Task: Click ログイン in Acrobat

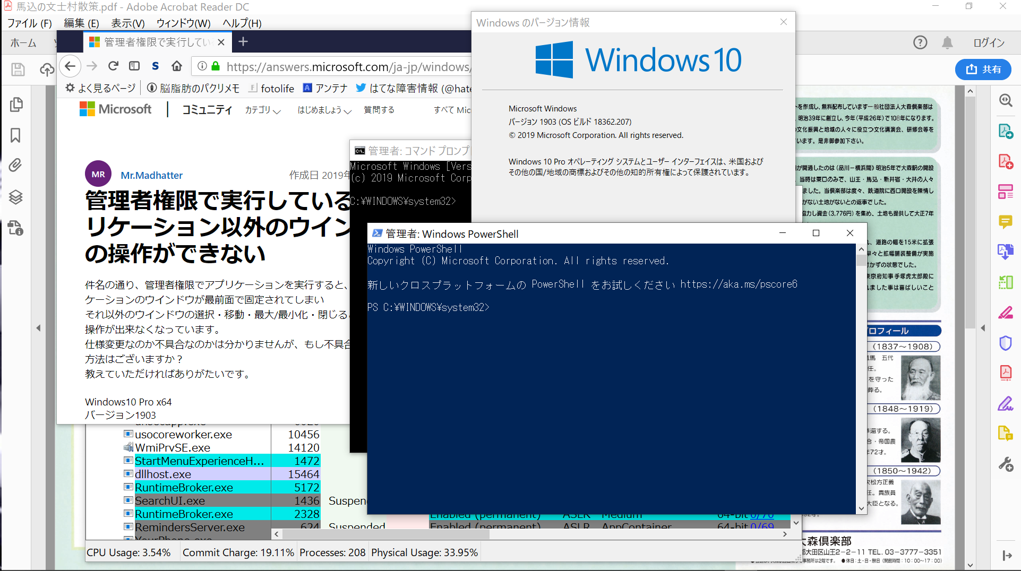Action: [989, 42]
